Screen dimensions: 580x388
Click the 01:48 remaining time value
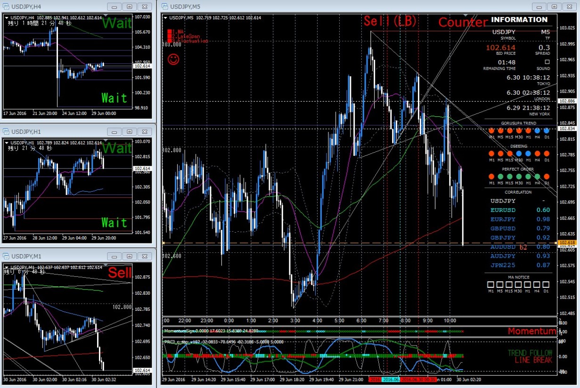tap(506, 62)
